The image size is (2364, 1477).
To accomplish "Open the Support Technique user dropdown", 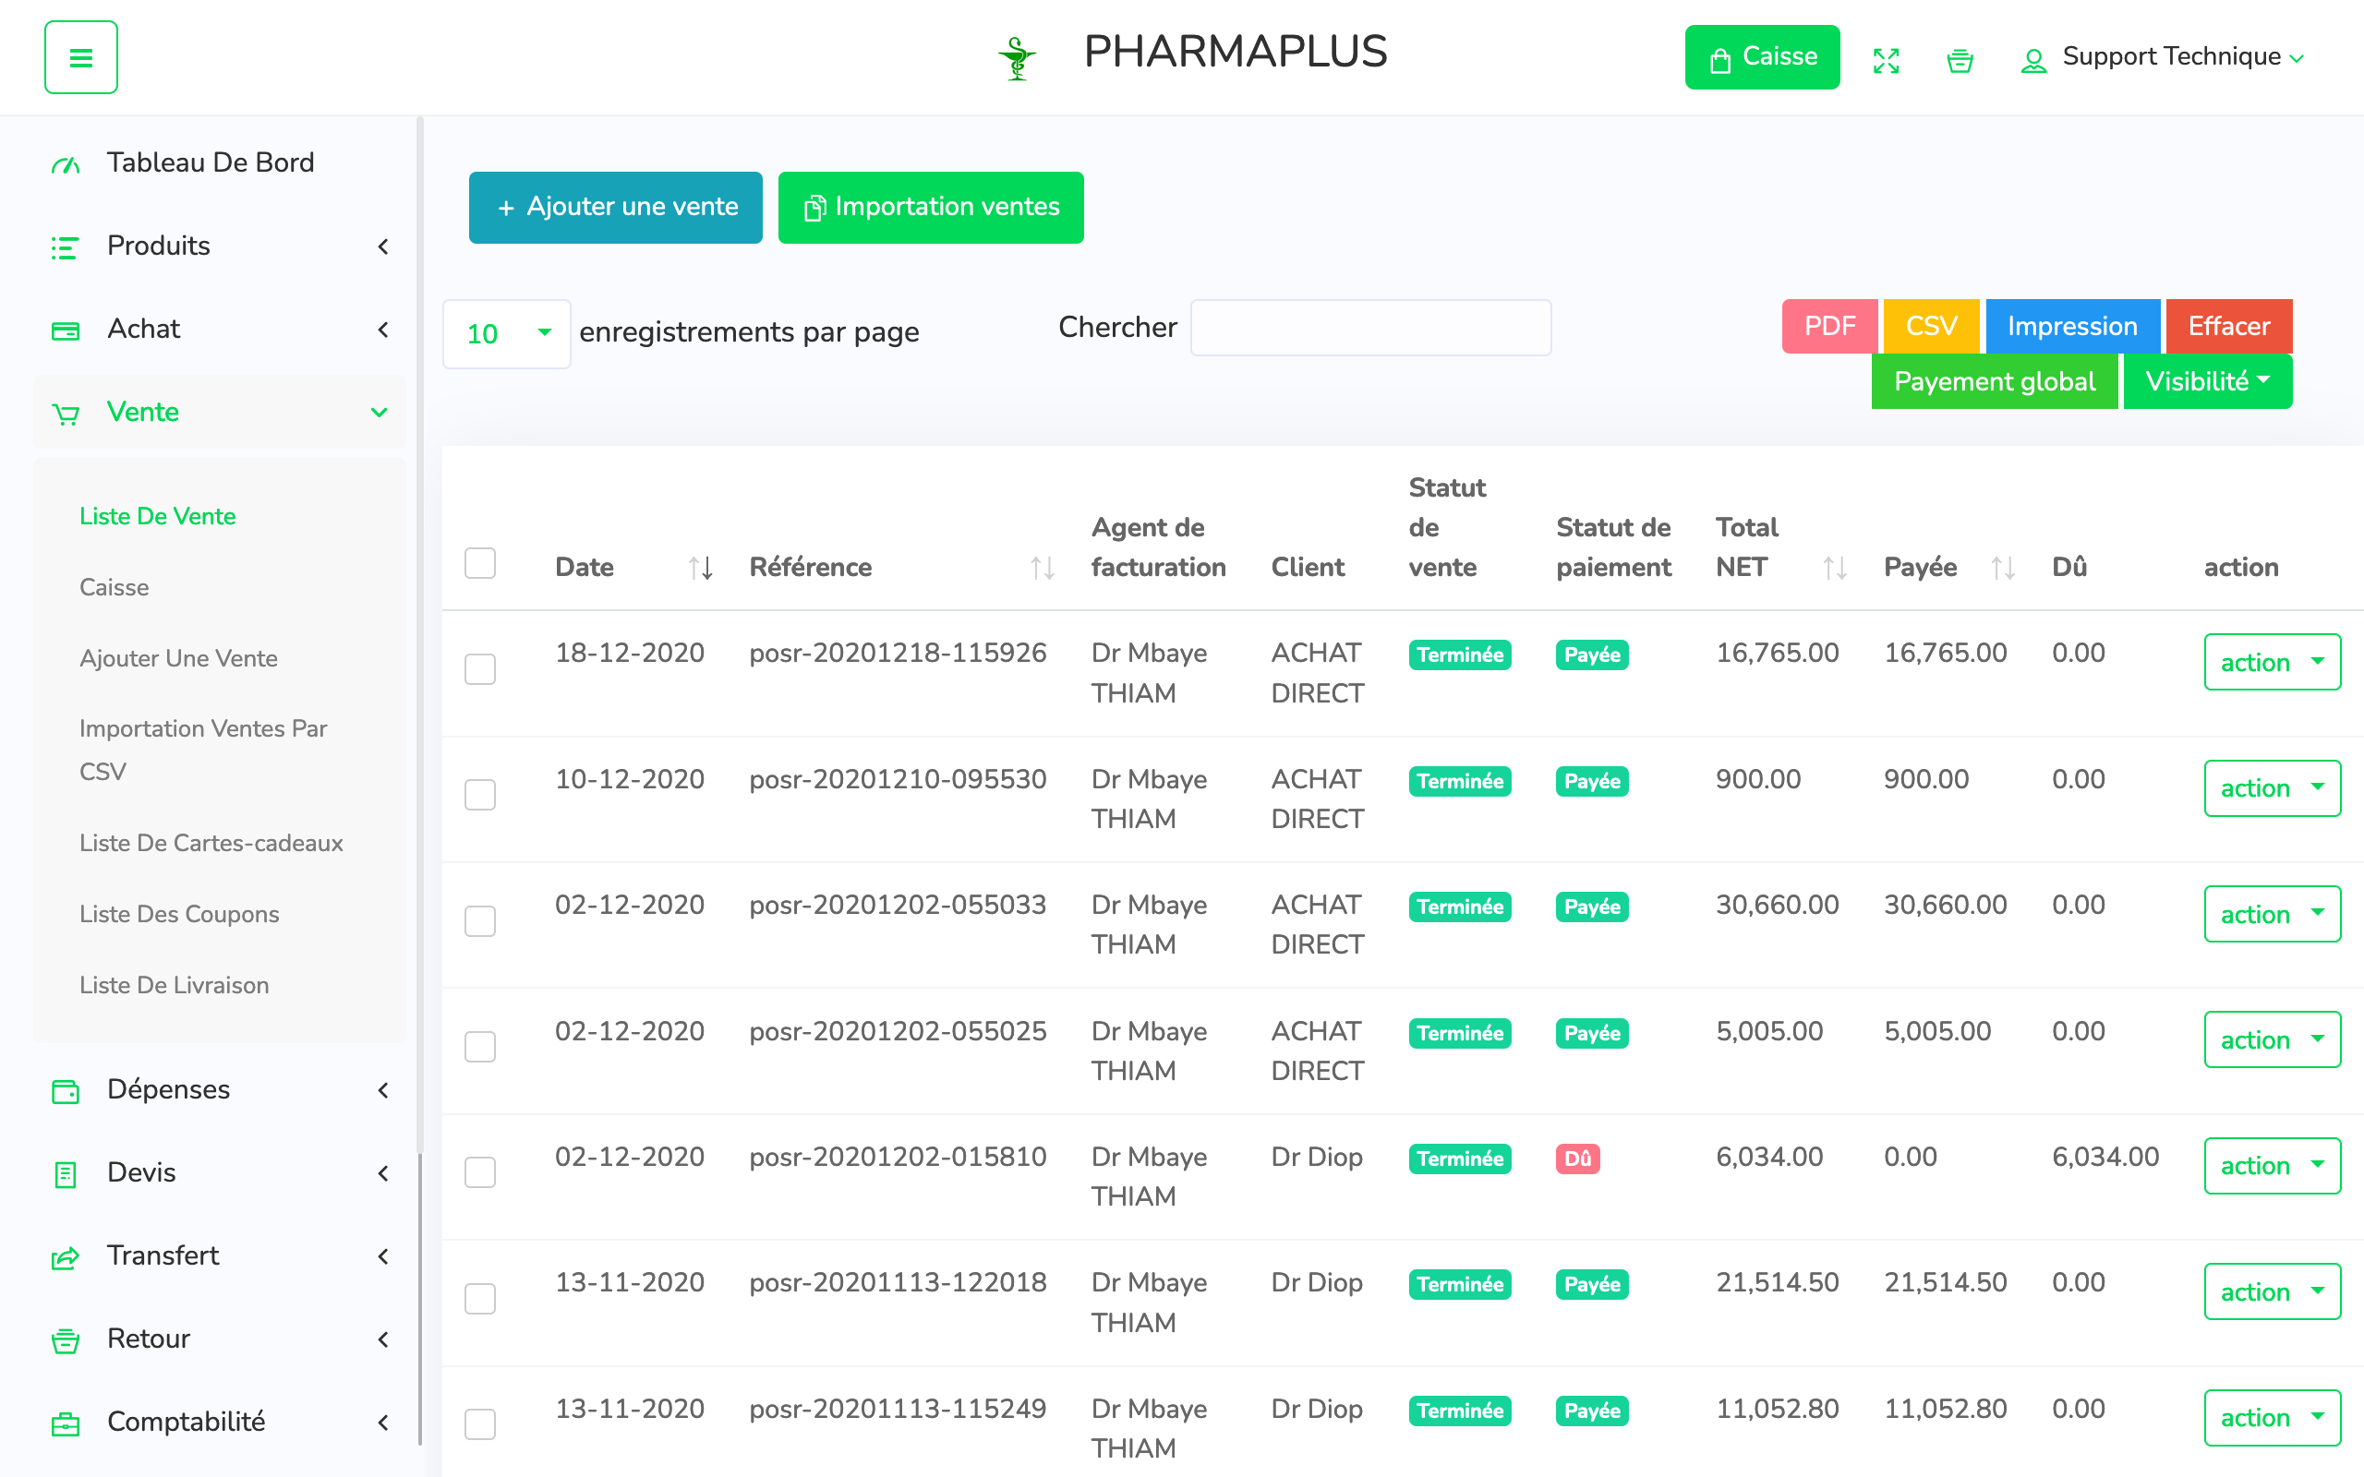I will (x=2182, y=56).
